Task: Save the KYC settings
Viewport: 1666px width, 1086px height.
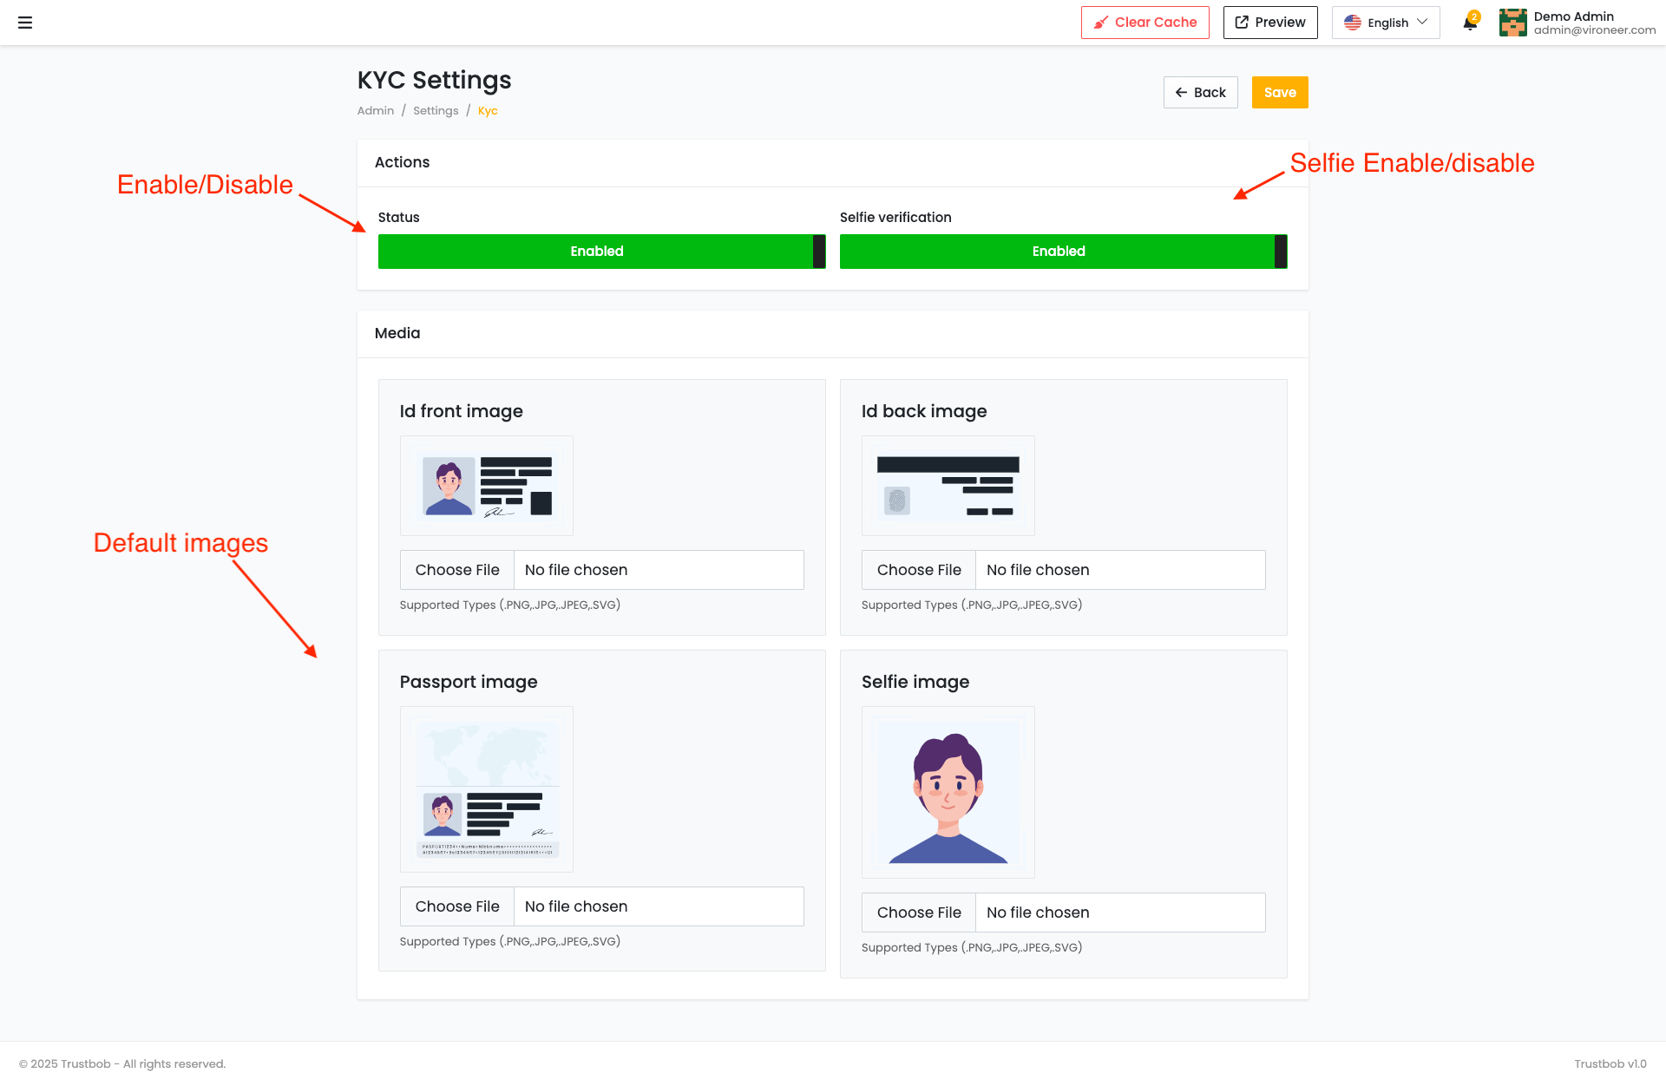Action: point(1280,93)
